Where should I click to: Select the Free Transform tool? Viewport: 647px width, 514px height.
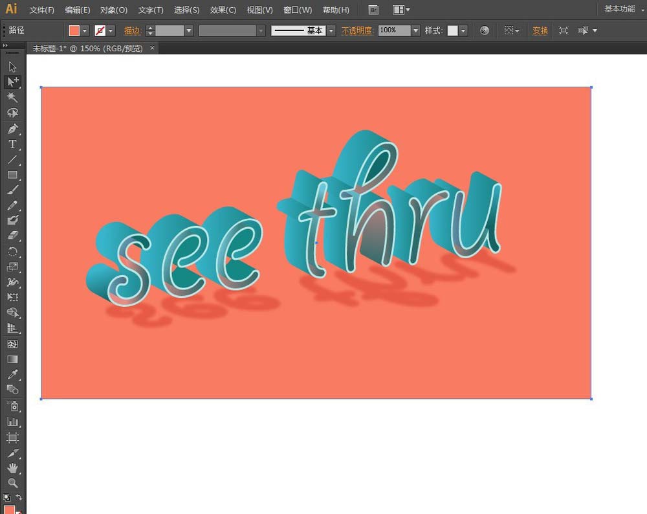pyautogui.click(x=12, y=297)
